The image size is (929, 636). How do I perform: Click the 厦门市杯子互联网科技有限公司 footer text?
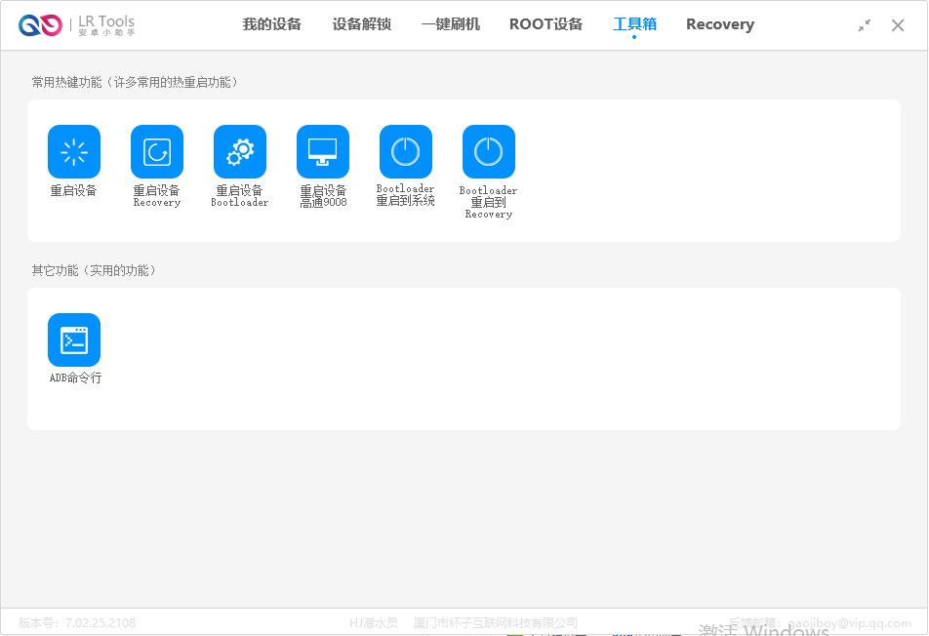pos(496,622)
